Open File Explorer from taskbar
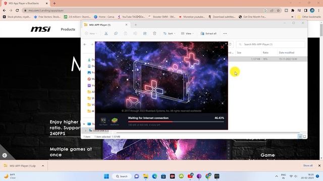The width and height of the screenshot is (323, 181). 146,176
